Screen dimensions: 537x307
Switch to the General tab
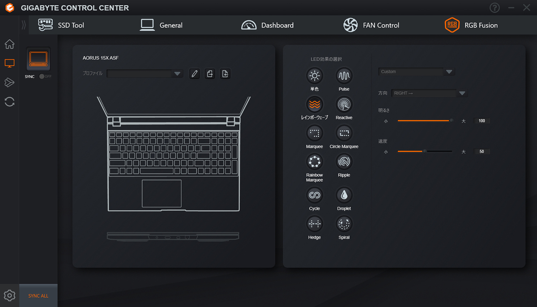pyautogui.click(x=161, y=25)
